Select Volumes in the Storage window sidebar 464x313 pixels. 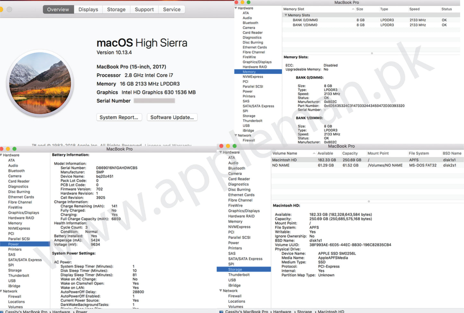click(x=235, y=307)
